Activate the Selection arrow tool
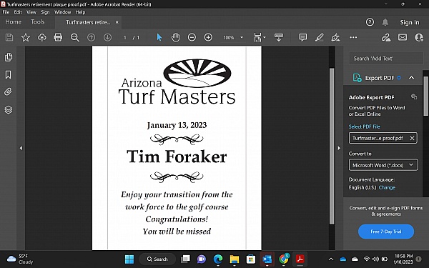 click(x=159, y=37)
